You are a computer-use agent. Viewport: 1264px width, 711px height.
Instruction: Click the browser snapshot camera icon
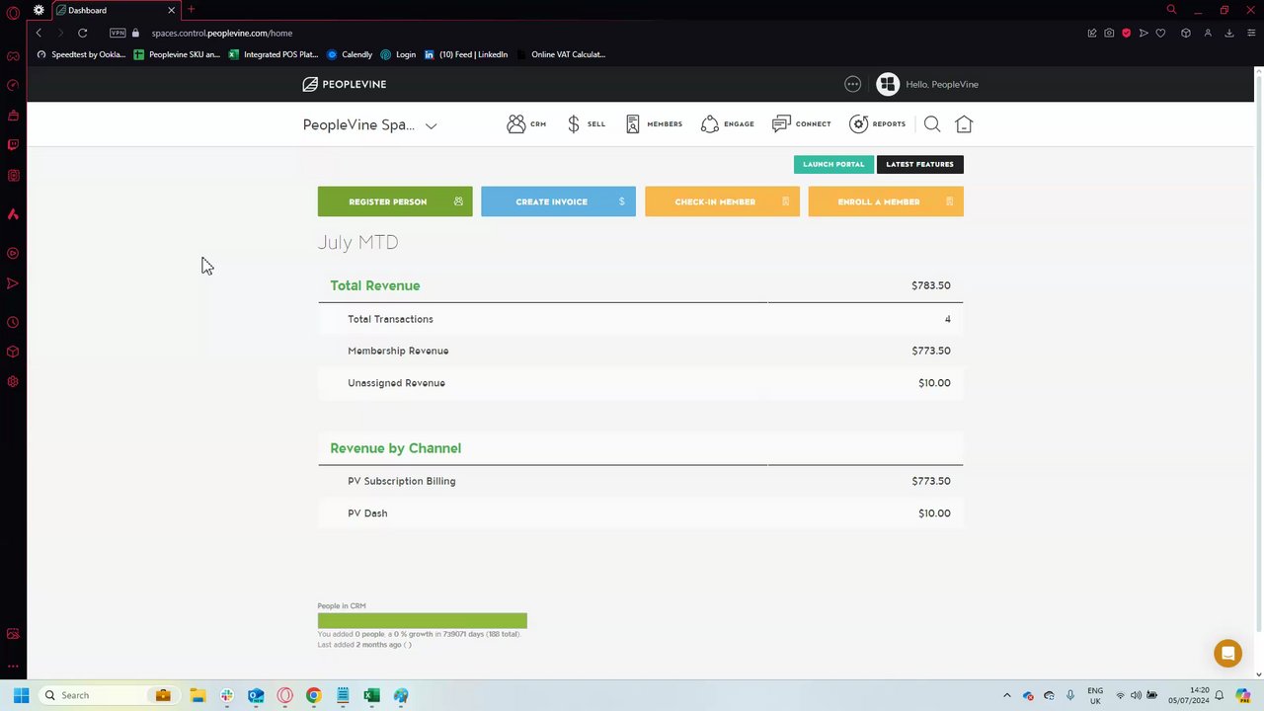(x=1109, y=33)
